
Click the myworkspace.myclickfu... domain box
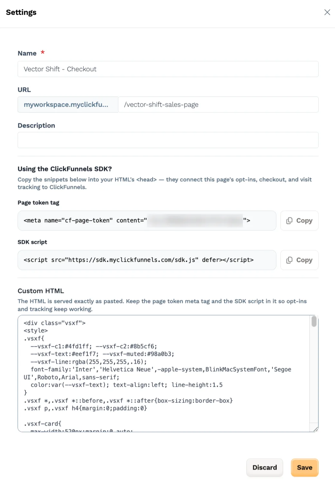(x=68, y=105)
